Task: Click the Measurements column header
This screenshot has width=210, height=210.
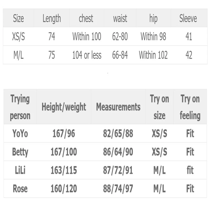Action: click(118, 107)
